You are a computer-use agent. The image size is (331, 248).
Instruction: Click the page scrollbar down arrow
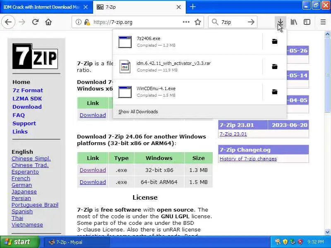click(327, 232)
